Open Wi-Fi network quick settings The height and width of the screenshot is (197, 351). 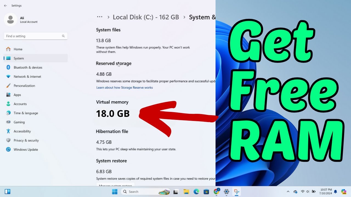click(303, 192)
